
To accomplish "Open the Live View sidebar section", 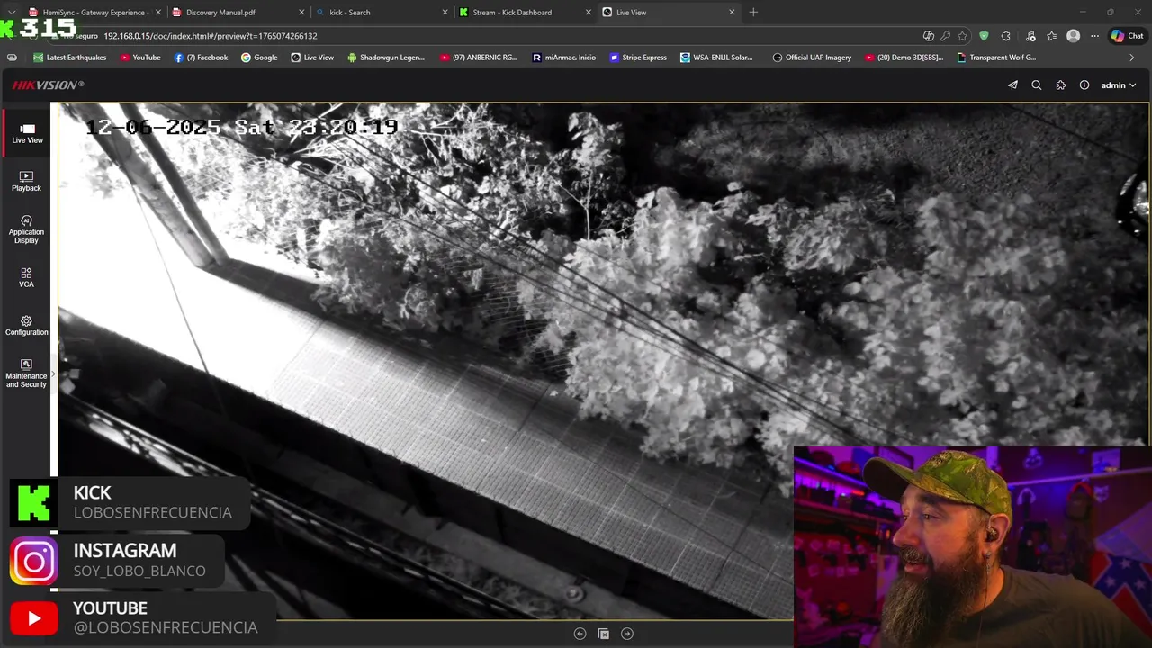I will coord(27,133).
